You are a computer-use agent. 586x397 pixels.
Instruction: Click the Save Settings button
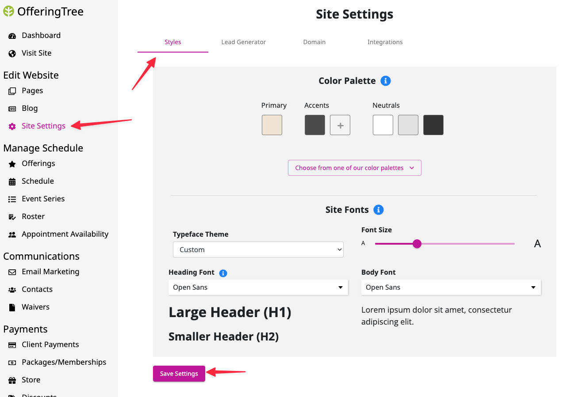[179, 374]
